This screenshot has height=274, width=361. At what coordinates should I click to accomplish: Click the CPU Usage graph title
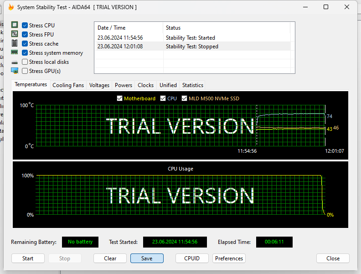point(180,169)
